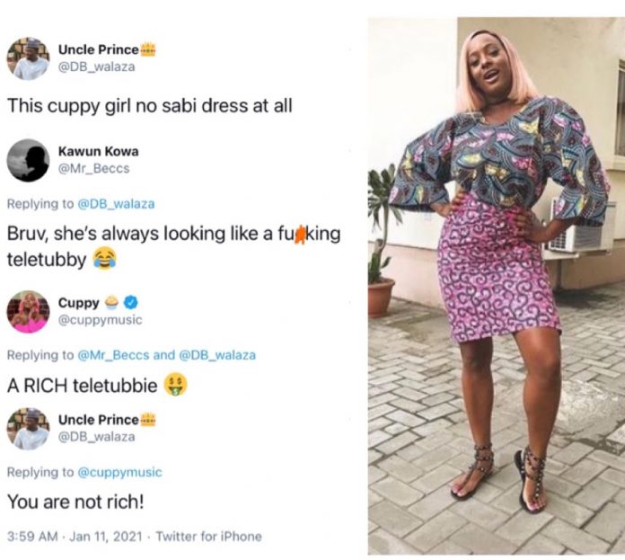Click the "This cuppy girl no sabi dress" tweet text
Image resolution: width=625 pixels, height=560 pixels.
tap(149, 106)
